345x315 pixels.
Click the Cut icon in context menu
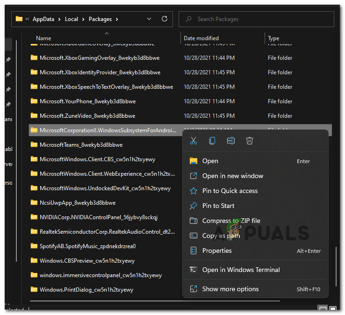tap(194, 141)
